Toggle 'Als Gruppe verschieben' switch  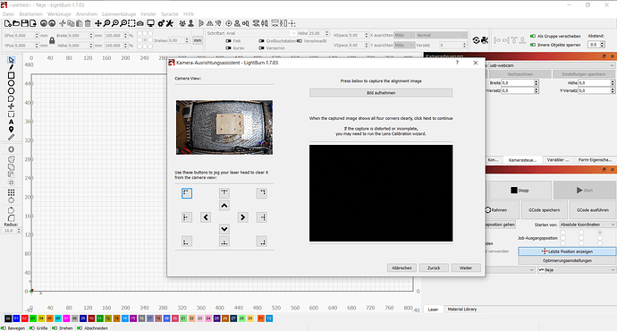[x=533, y=36]
